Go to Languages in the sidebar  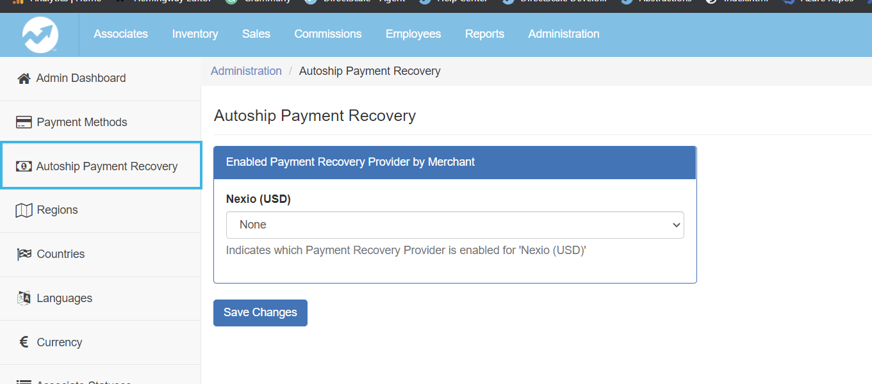pos(64,298)
